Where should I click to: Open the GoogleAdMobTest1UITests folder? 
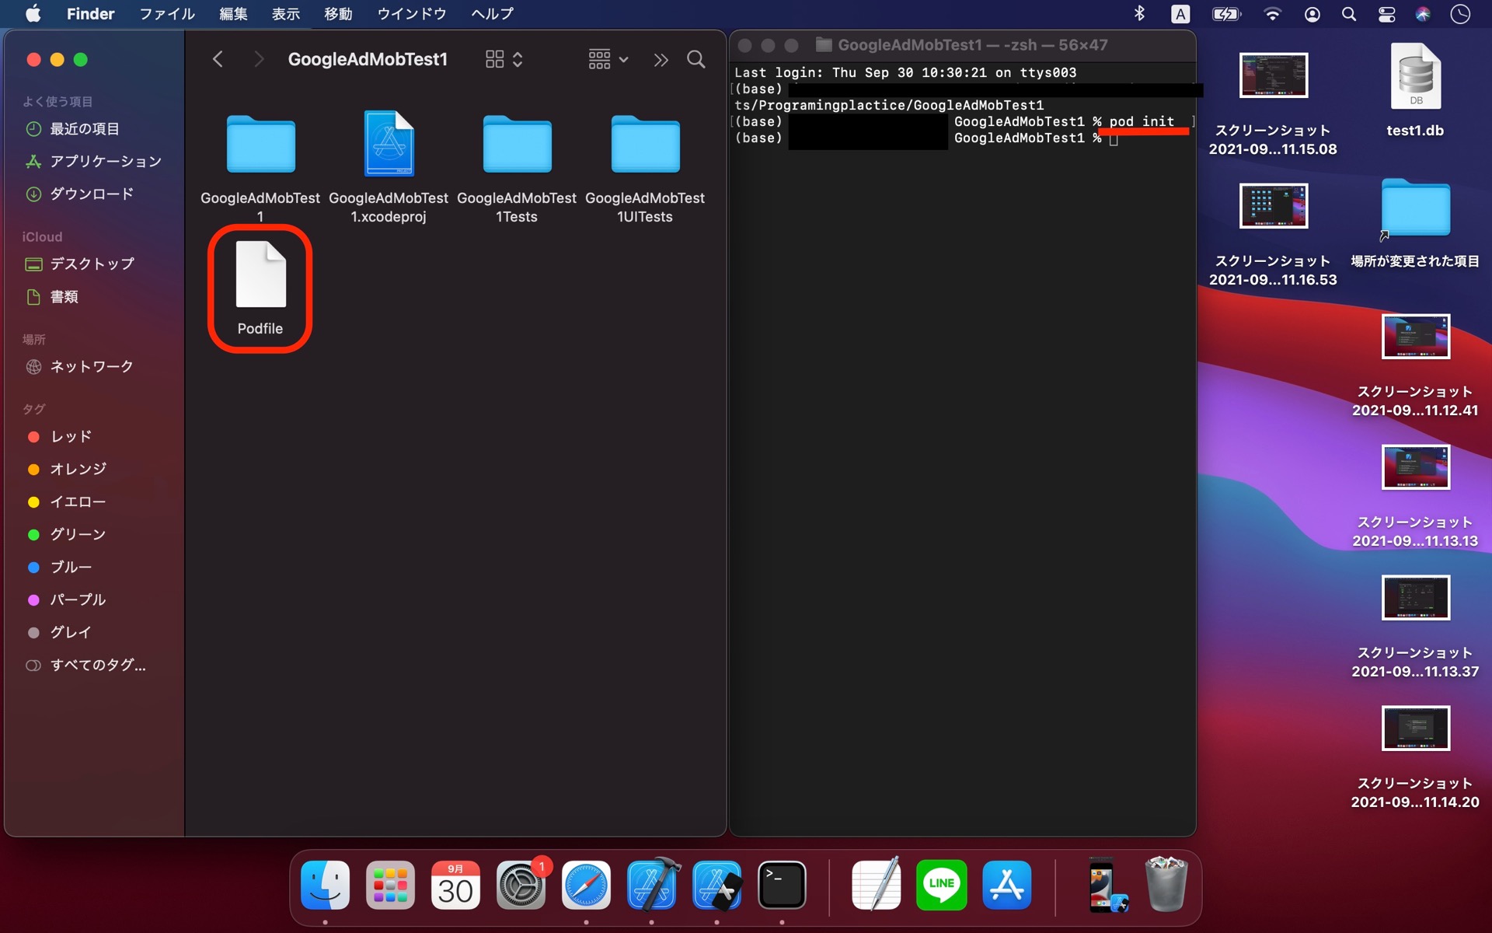[645, 144]
